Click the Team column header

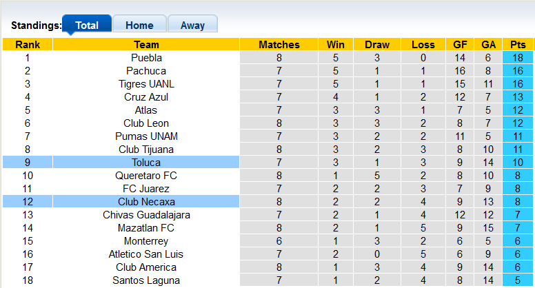coord(146,45)
